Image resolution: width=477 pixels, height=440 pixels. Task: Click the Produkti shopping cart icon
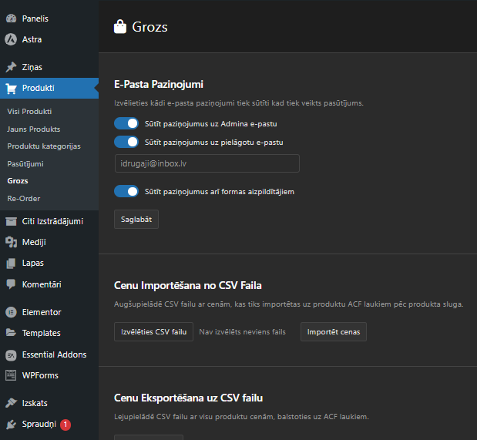point(12,89)
